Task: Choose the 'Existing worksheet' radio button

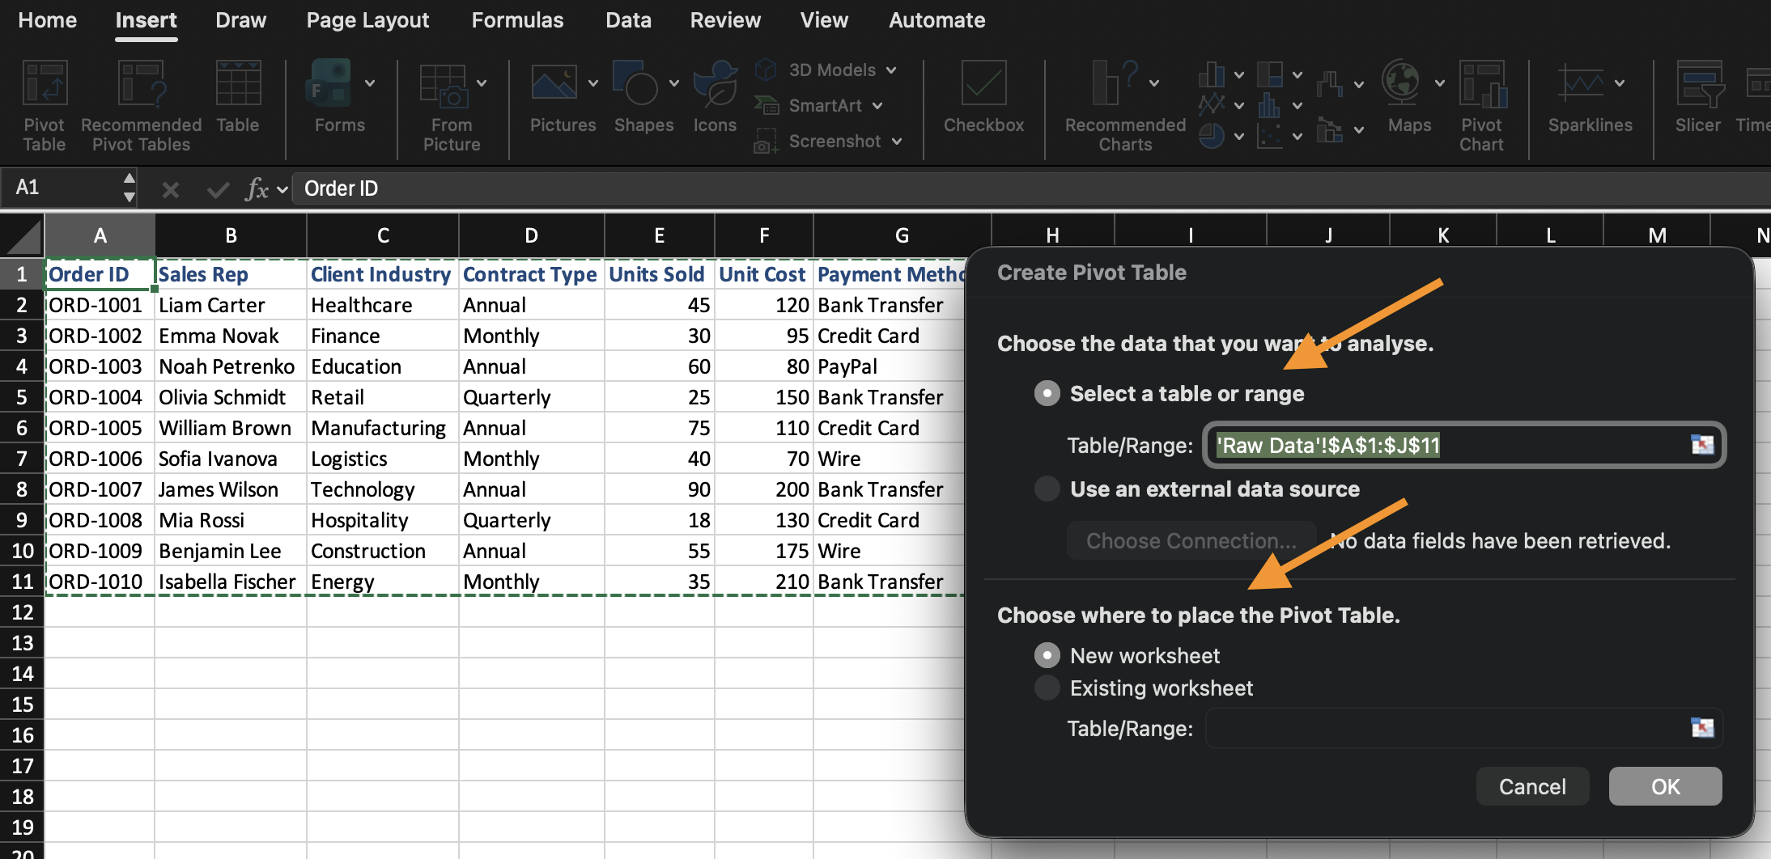Action: pos(1047,688)
